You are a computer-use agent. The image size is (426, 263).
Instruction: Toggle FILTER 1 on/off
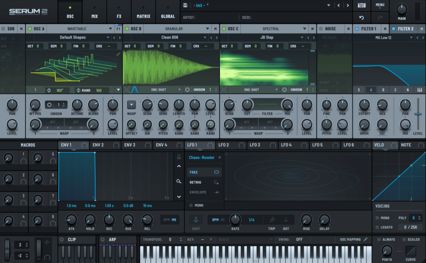pyautogui.click(x=357, y=29)
